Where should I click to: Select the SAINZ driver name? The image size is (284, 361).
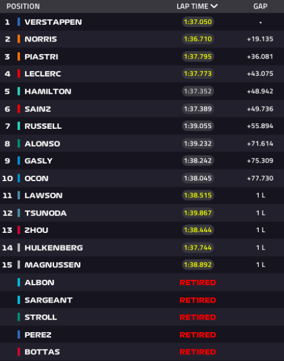click(38, 109)
